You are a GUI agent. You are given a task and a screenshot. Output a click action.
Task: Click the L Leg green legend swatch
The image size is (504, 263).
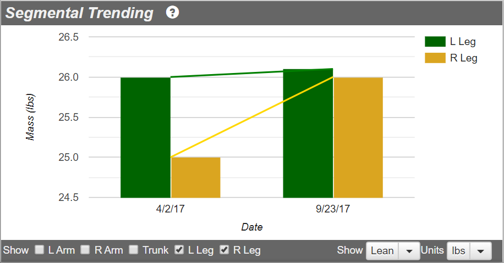[435, 41]
